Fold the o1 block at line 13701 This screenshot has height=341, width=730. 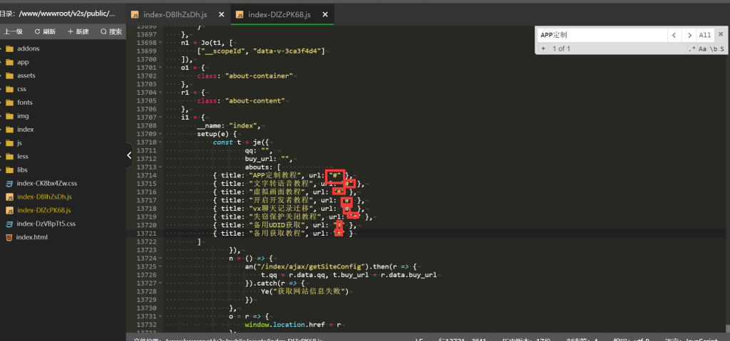tap(160, 68)
